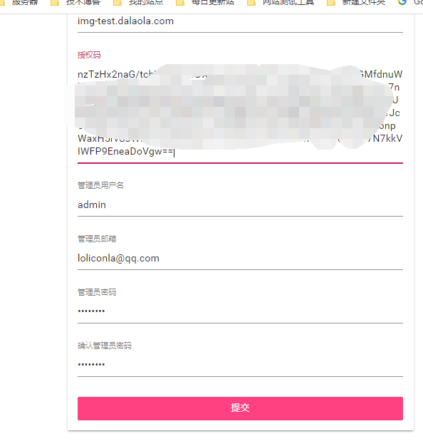423x446 pixels.
Task: Open the 新建文件夹 bookmark folder icon
Action: pyautogui.click(x=331, y=3)
